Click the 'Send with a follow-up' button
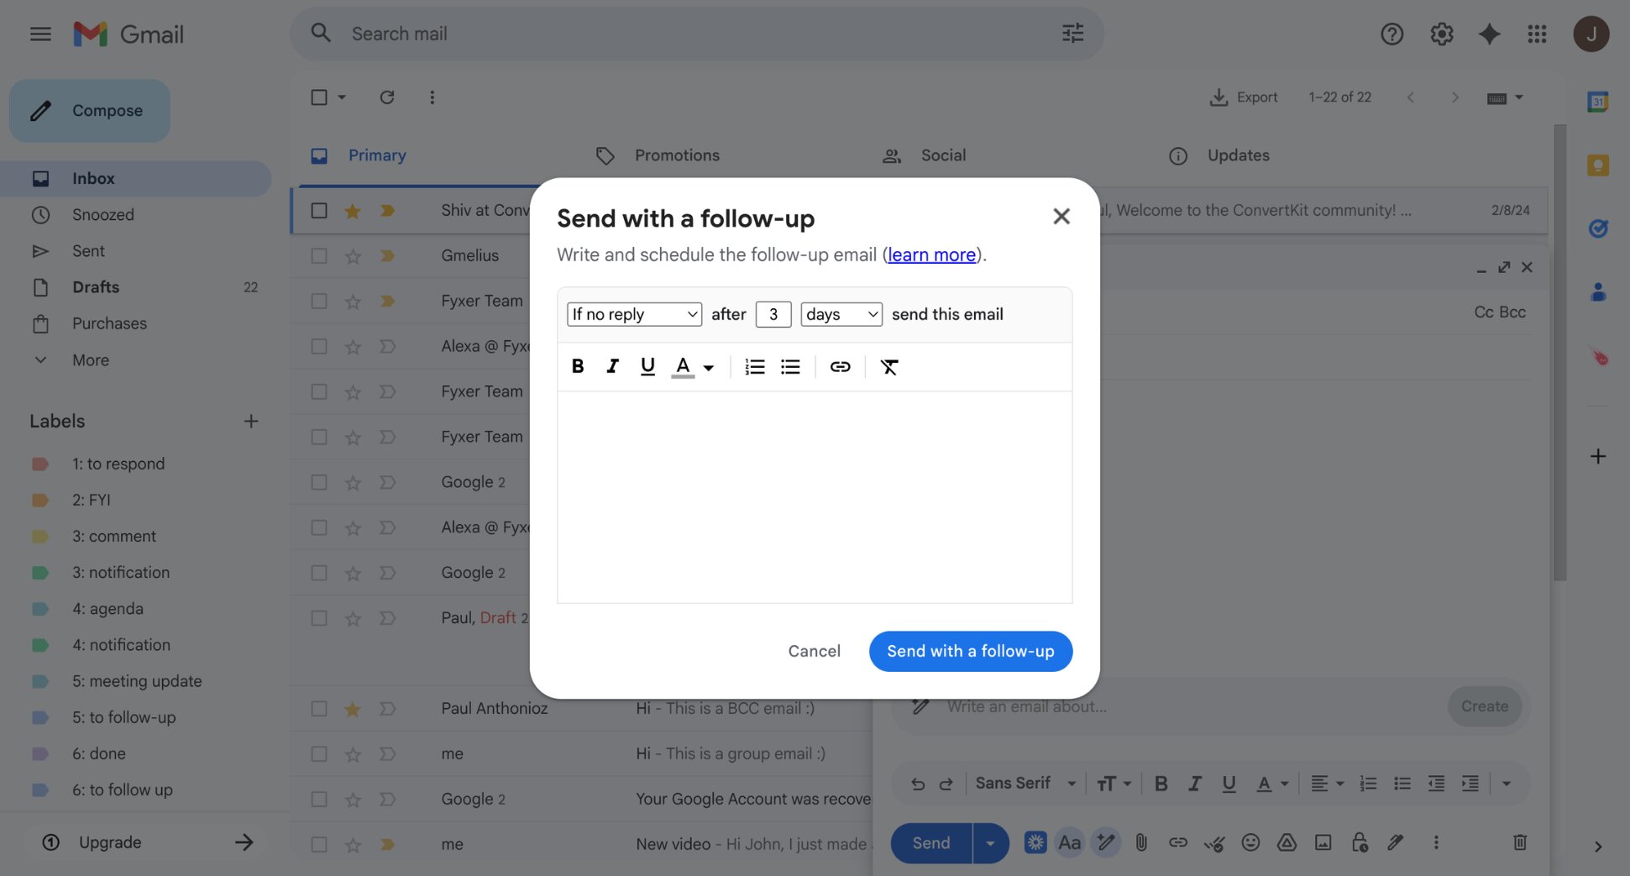Screen dimensions: 1630x876 click(970, 651)
